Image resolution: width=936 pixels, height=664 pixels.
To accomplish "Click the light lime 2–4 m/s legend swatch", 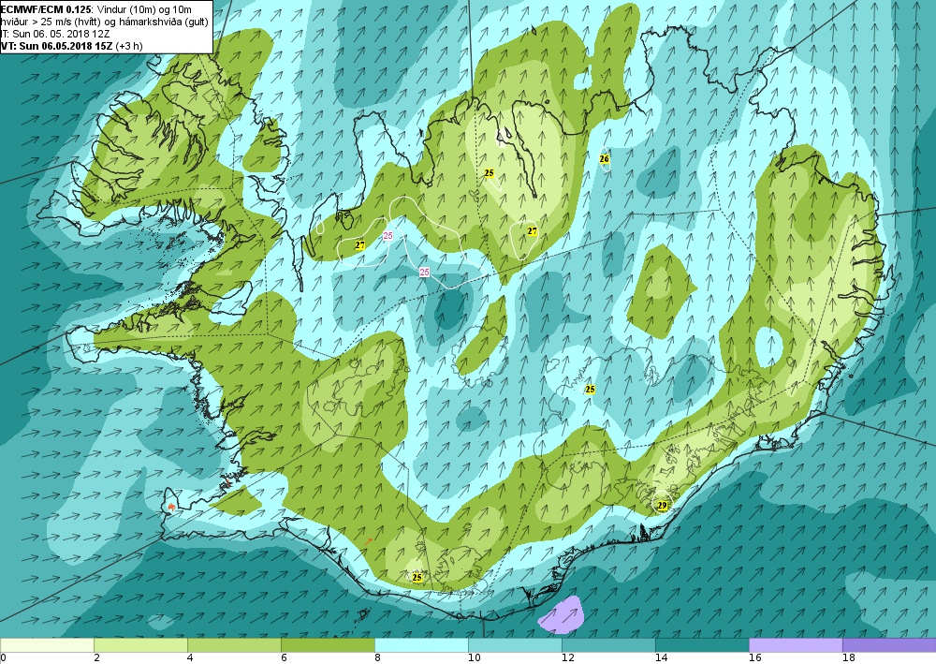I will [x=140, y=645].
